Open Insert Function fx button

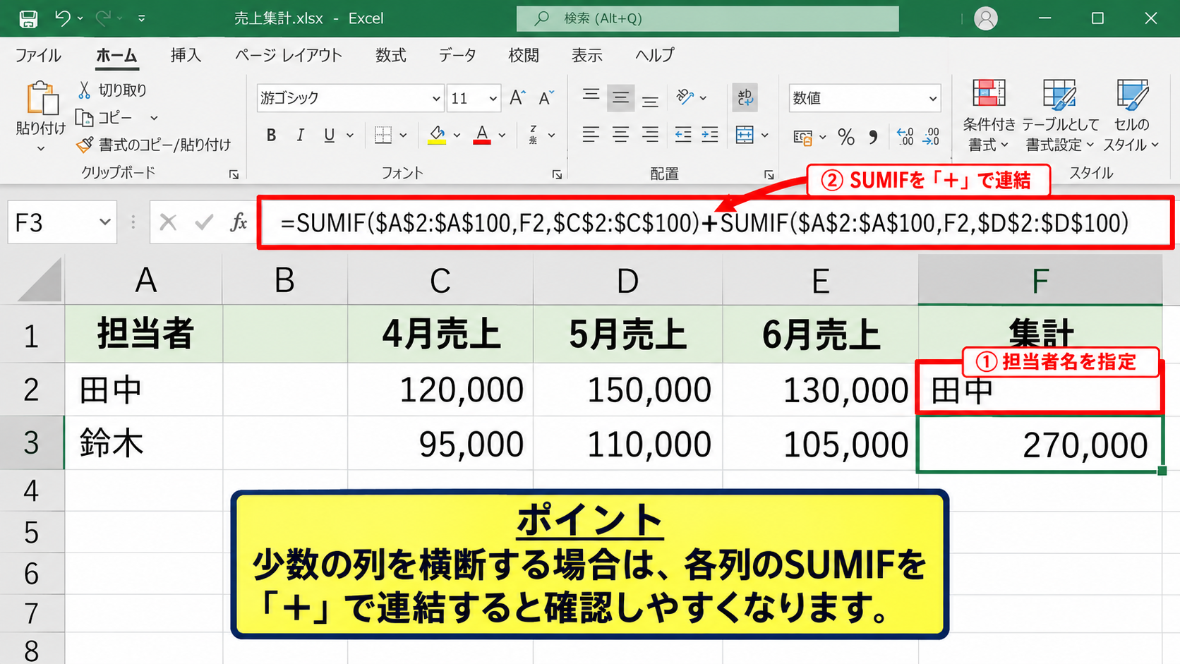(239, 223)
